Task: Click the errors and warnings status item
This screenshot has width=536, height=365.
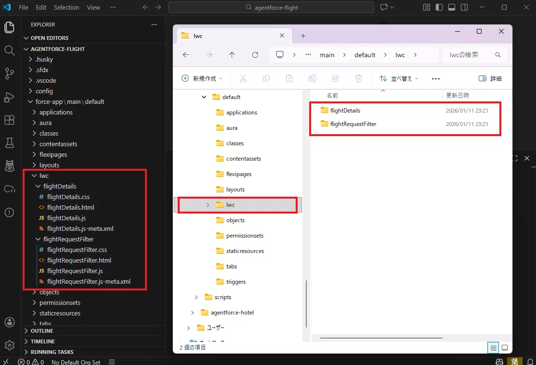Action: (31, 362)
